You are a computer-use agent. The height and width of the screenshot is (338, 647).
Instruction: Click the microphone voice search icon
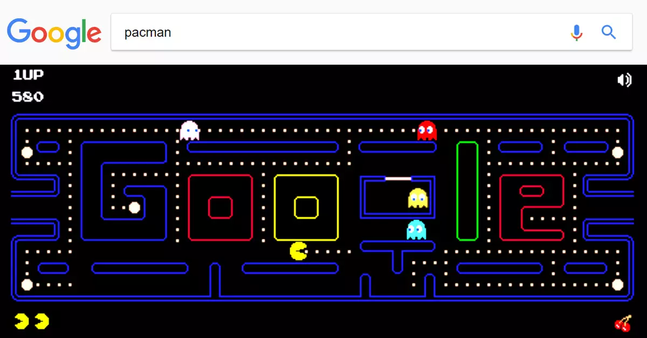pos(576,32)
